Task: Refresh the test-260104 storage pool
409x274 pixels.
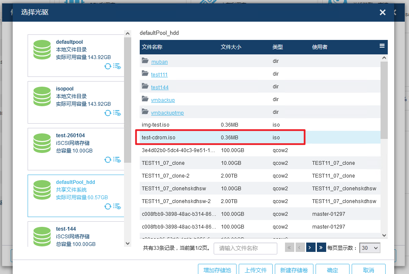Action: [x=108, y=160]
